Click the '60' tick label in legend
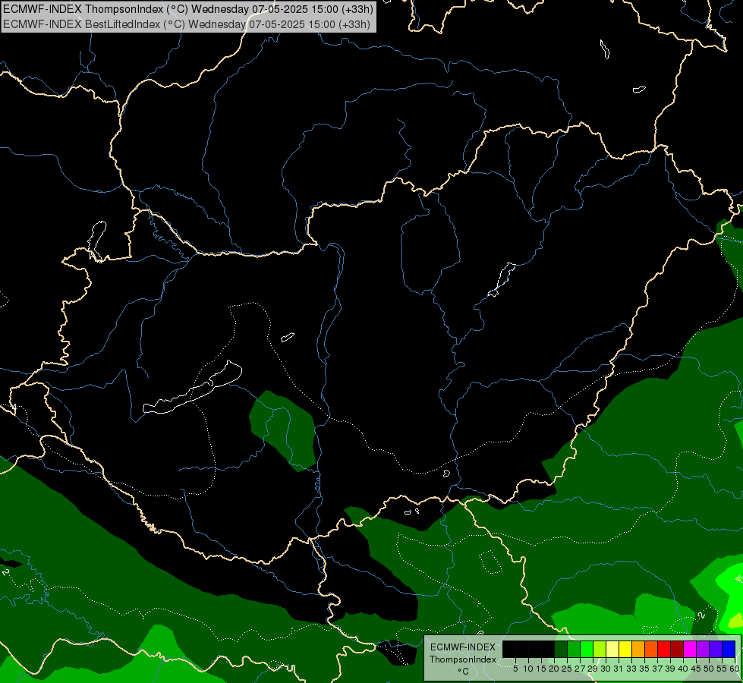 pos(735,669)
